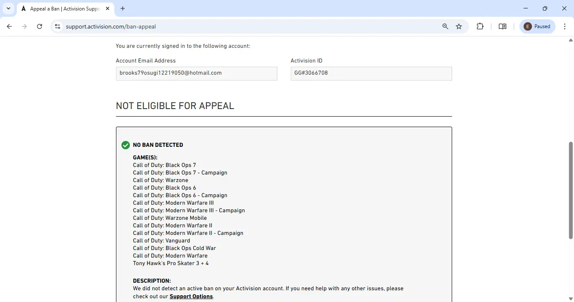Click the scrollbar down arrow

571,298
